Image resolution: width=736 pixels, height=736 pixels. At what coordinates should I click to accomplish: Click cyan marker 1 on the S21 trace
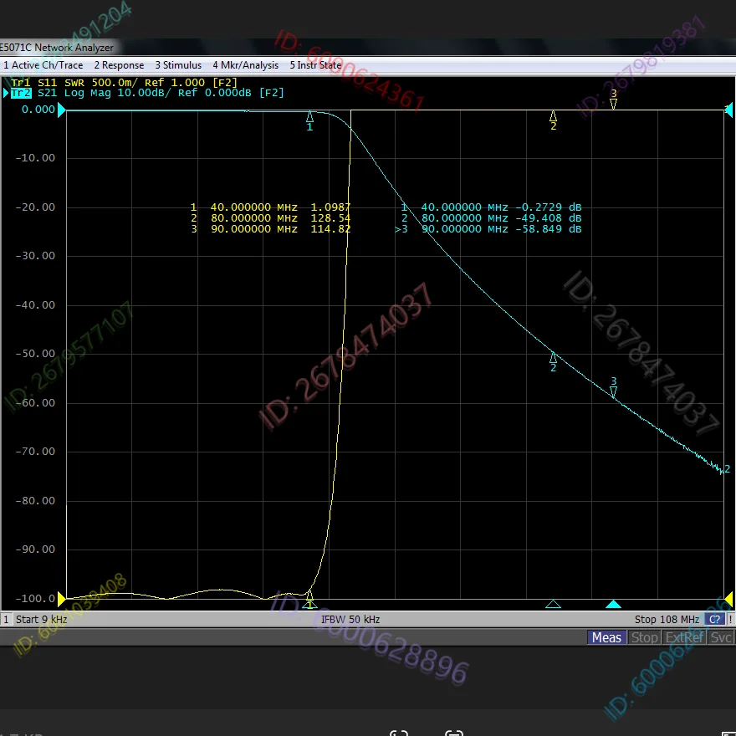(x=310, y=117)
